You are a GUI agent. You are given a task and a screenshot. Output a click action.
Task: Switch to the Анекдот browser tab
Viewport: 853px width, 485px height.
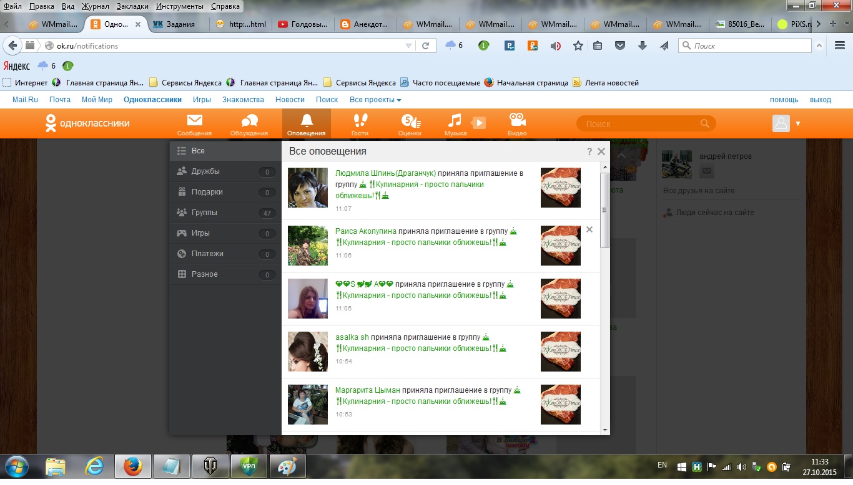[367, 24]
